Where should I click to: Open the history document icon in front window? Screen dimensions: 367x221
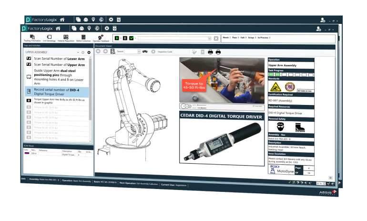point(115,28)
